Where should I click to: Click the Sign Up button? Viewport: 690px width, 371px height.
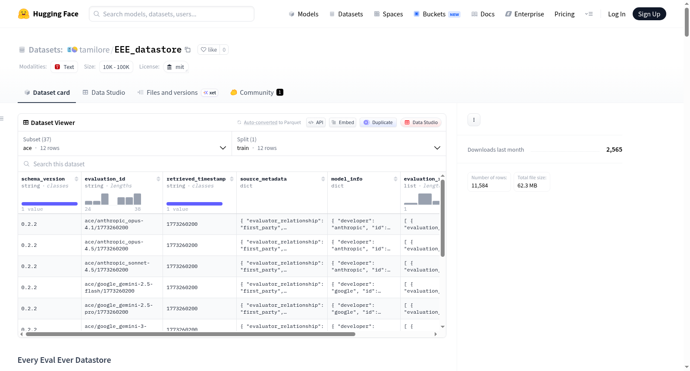point(649,14)
